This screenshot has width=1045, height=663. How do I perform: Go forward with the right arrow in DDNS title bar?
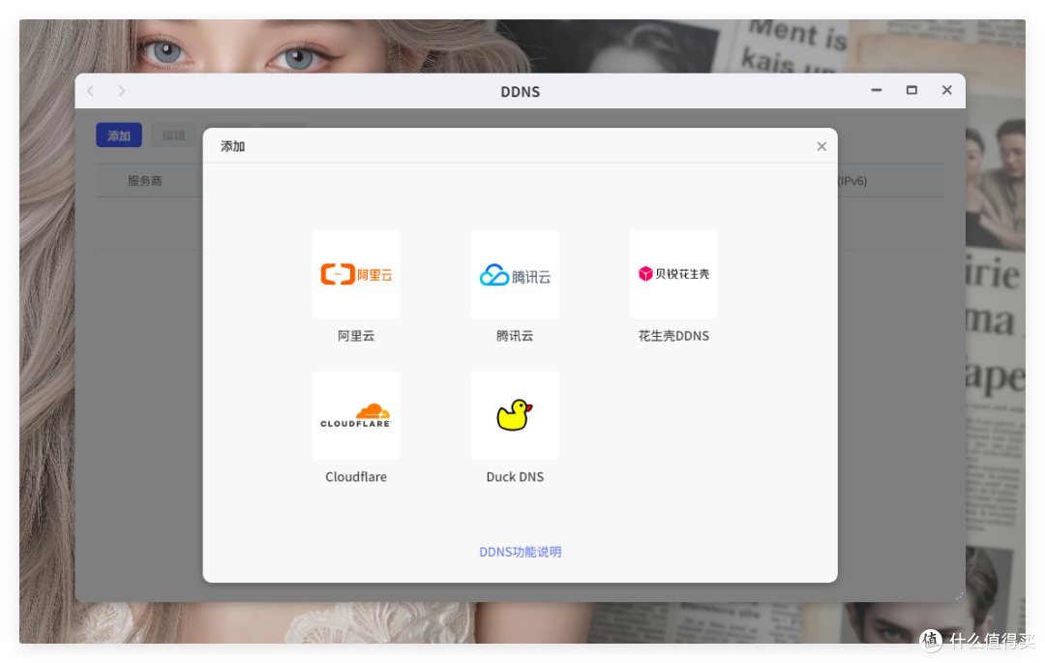[x=121, y=91]
